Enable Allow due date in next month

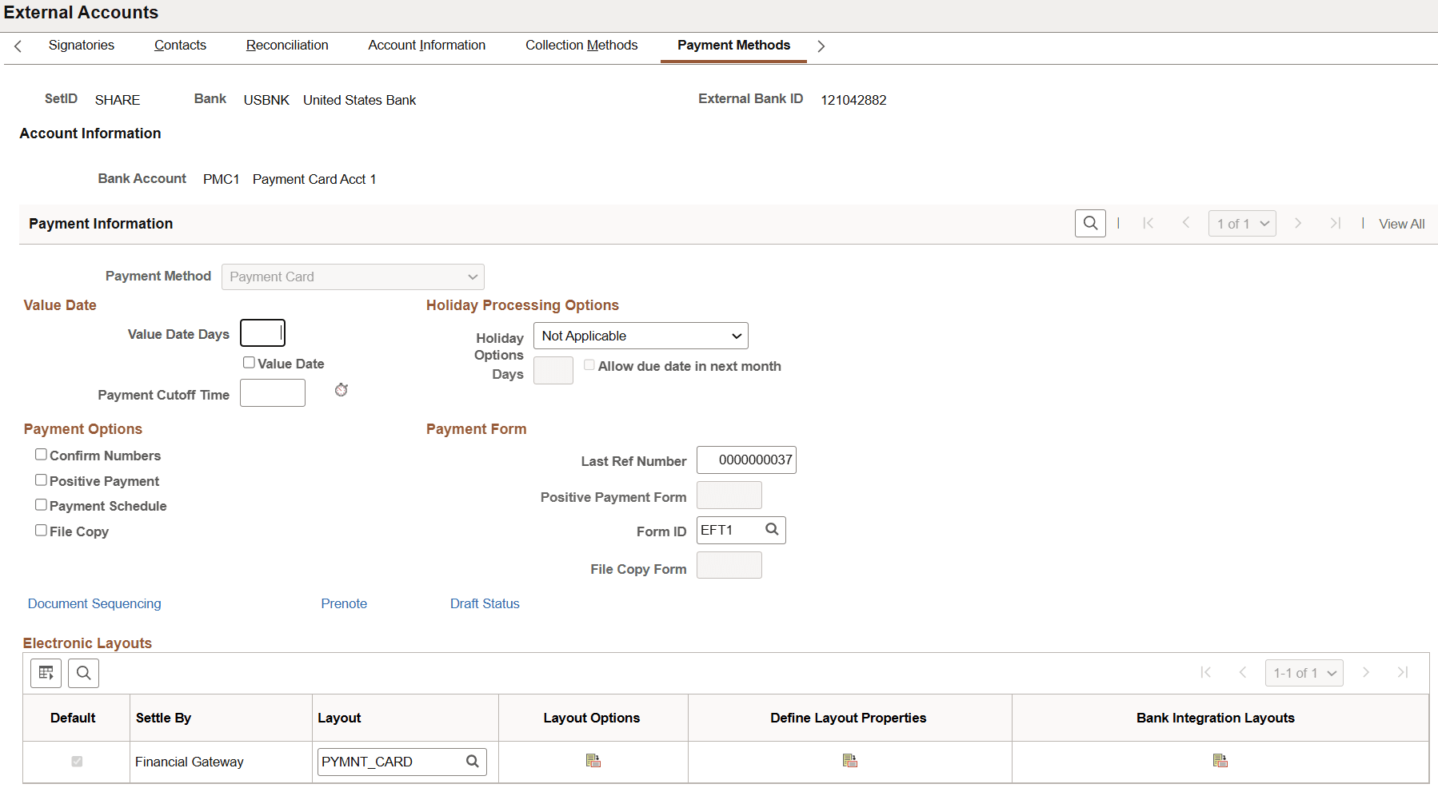(589, 364)
